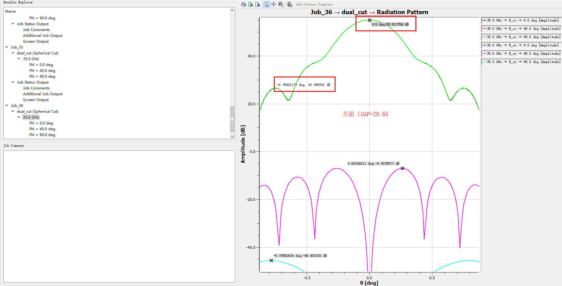Select legend entry E_co 90.0 deg
The width and height of the screenshot is (562, 286).
[521, 37]
